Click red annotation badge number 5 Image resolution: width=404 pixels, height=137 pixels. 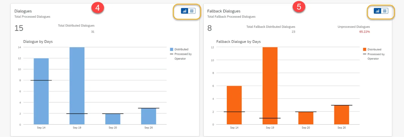(x=299, y=7)
